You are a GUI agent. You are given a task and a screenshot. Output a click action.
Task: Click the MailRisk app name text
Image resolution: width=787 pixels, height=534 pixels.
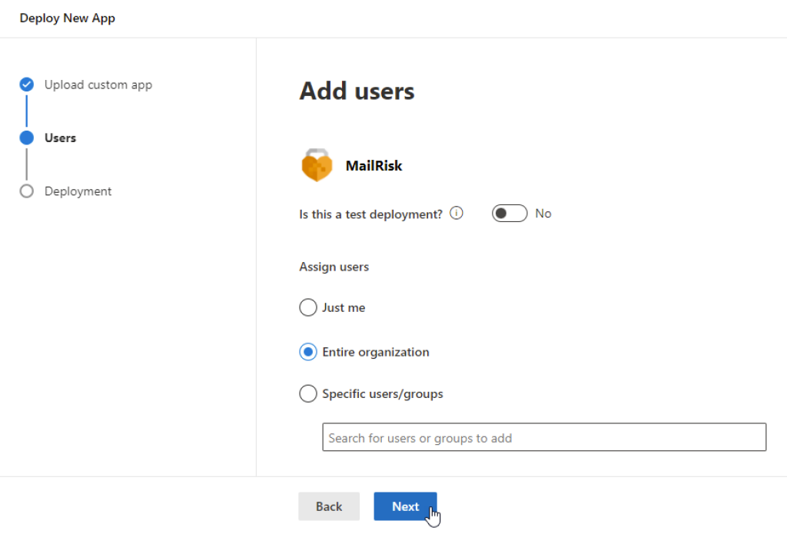coord(374,165)
